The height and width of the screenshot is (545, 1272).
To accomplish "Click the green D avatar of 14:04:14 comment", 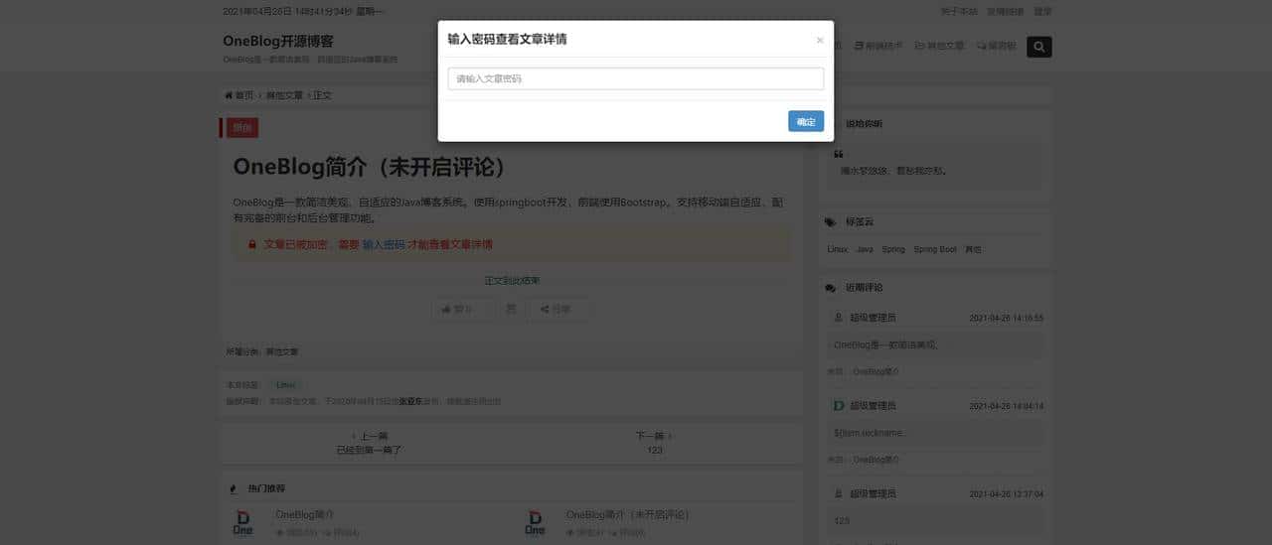I will pos(838,405).
